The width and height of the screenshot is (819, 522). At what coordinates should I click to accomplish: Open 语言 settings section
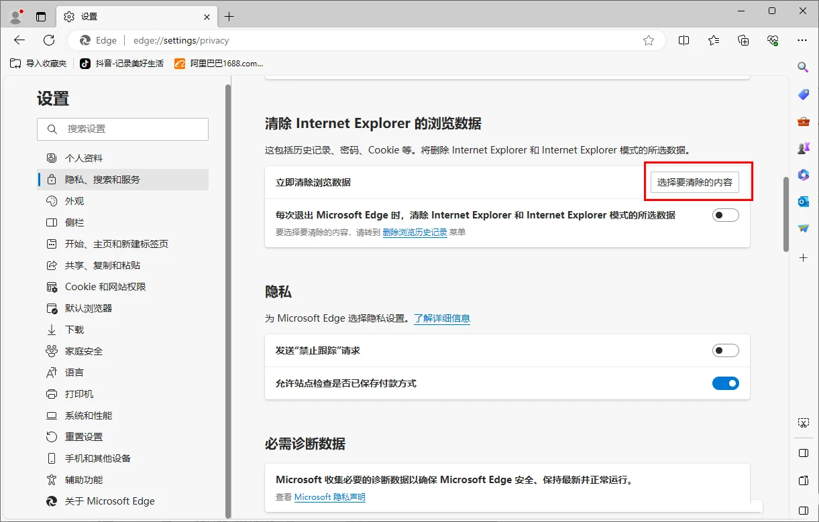pos(123,373)
